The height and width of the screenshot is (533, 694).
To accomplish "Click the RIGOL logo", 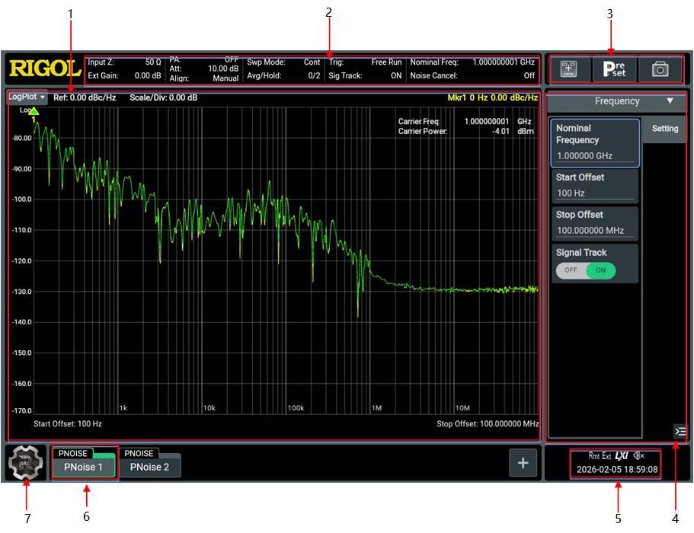I will tap(45, 69).
